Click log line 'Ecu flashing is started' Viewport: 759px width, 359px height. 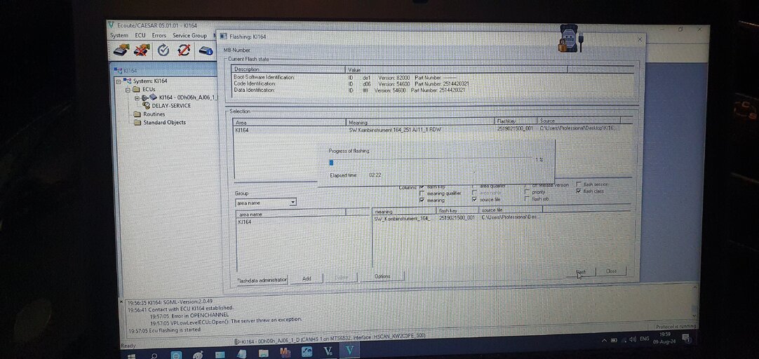165,330
